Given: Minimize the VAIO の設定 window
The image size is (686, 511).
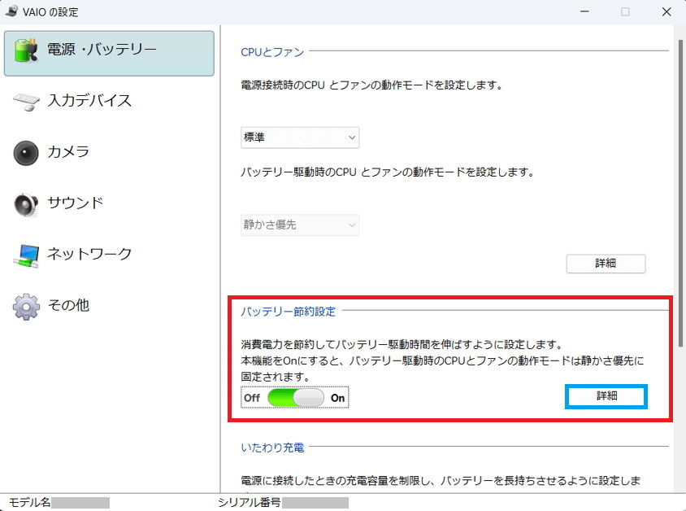Looking at the screenshot, I should pyautogui.click(x=584, y=12).
